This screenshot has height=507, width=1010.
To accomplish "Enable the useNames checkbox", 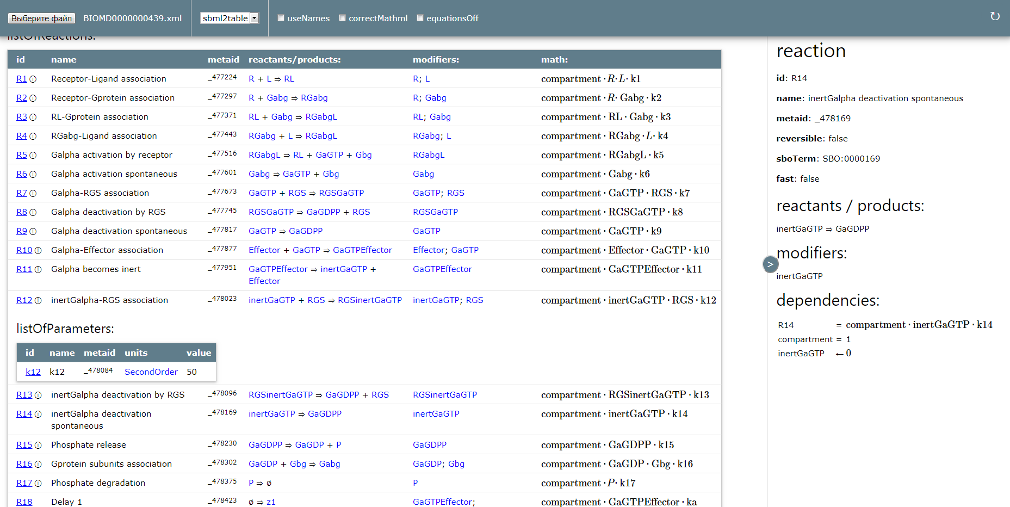I will point(281,18).
